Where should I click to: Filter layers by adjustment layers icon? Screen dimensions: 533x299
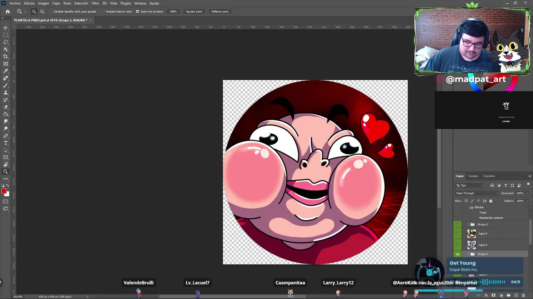[499, 185]
